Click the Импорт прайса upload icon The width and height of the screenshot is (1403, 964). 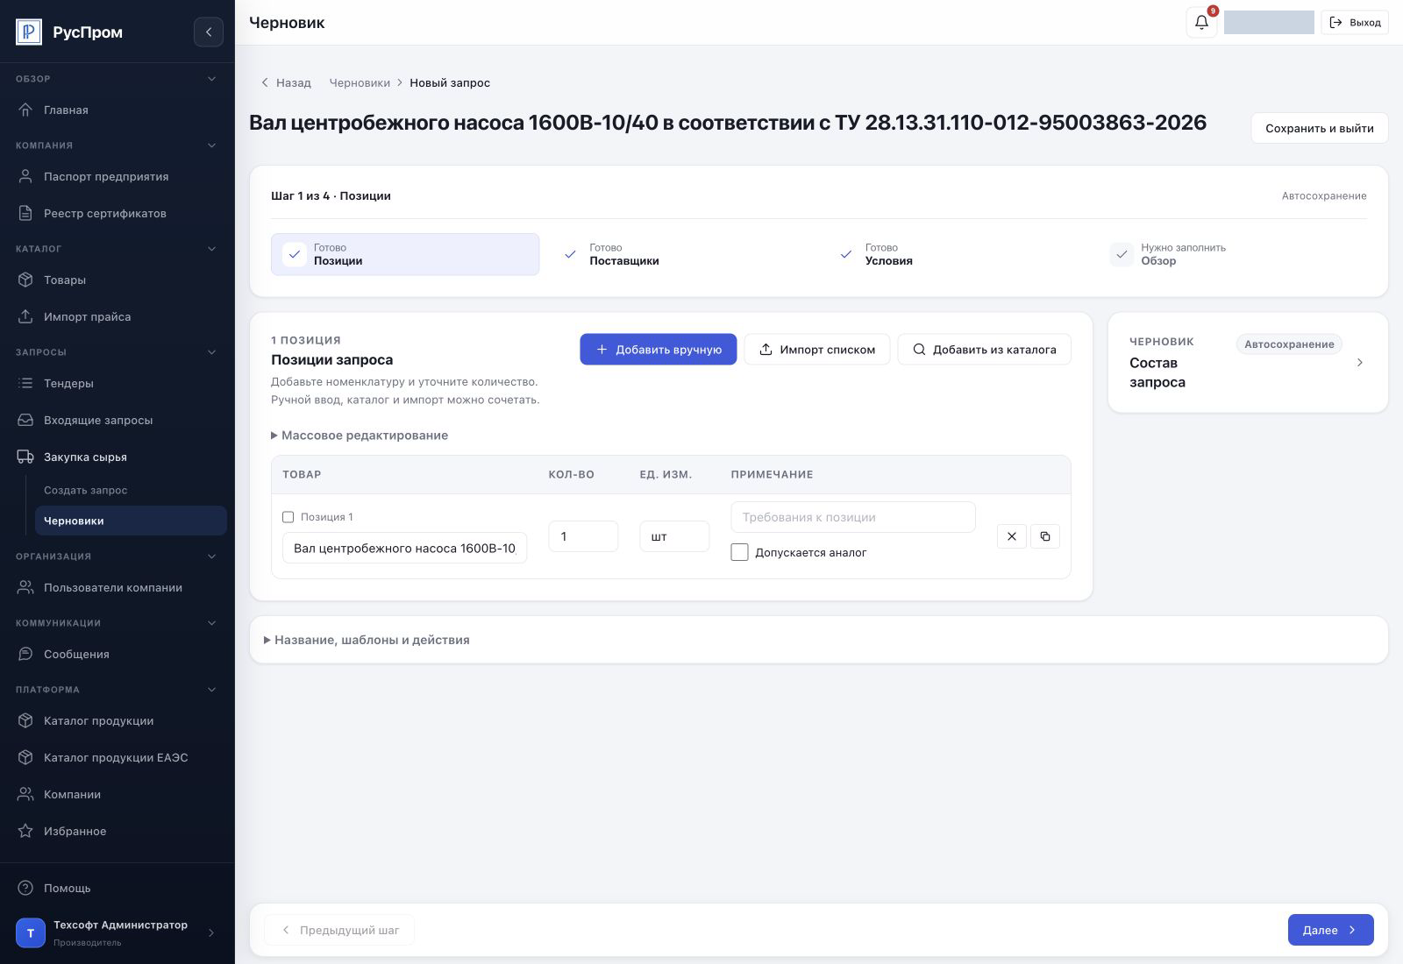click(x=26, y=316)
